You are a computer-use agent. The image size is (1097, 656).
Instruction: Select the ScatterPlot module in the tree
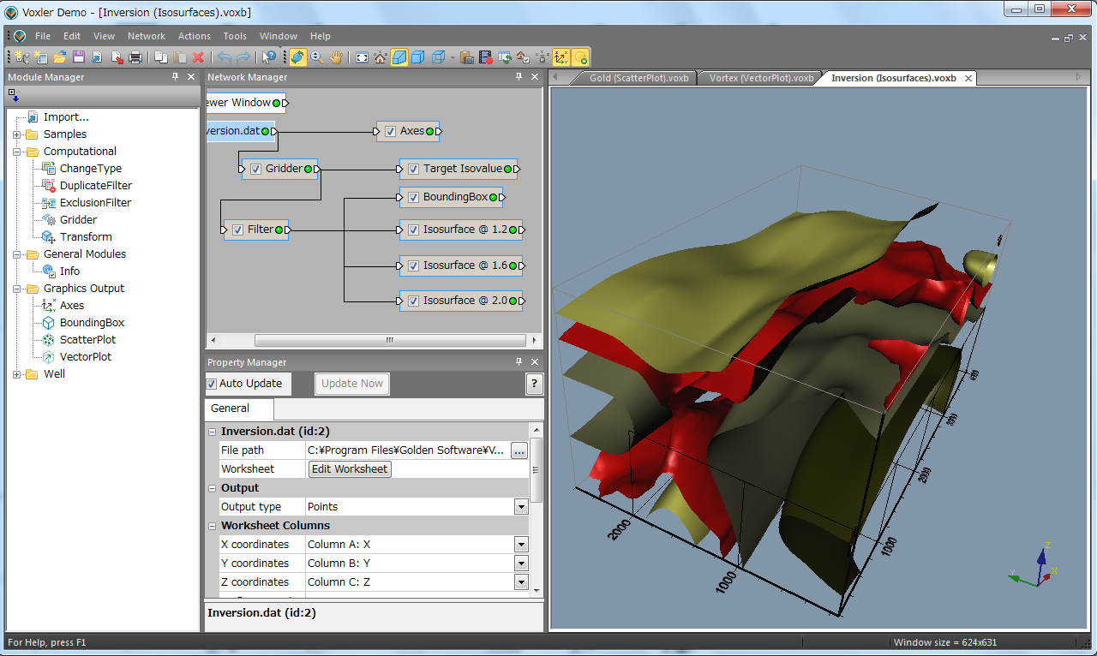(87, 340)
